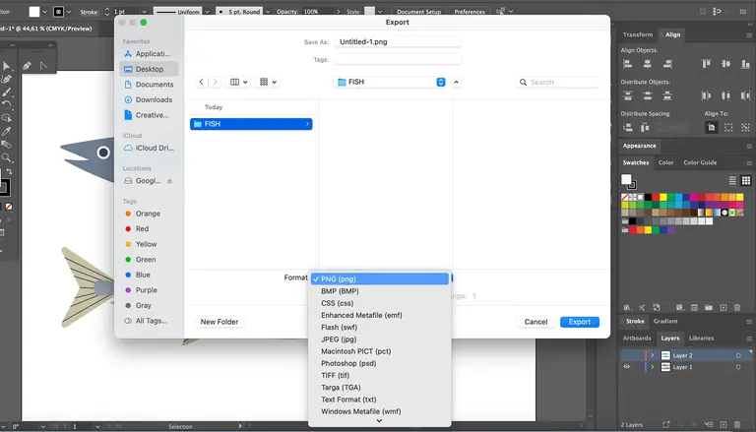Click Collect for Export icon in Layers
This screenshot has width=756, height=432.
pos(666,424)
